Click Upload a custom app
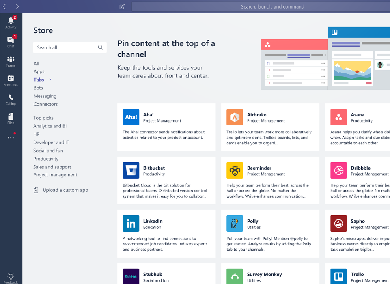 [x=65, y=190]
